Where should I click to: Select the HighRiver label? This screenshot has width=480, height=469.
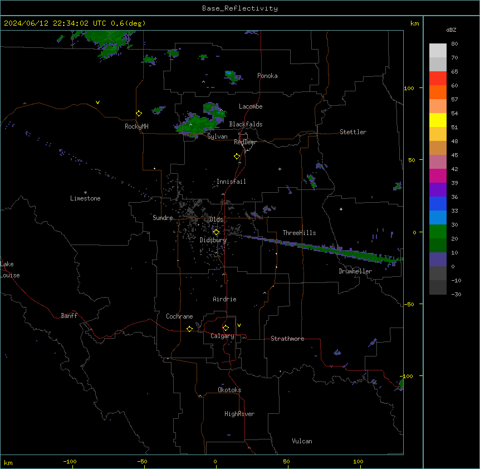coord(239,414)
